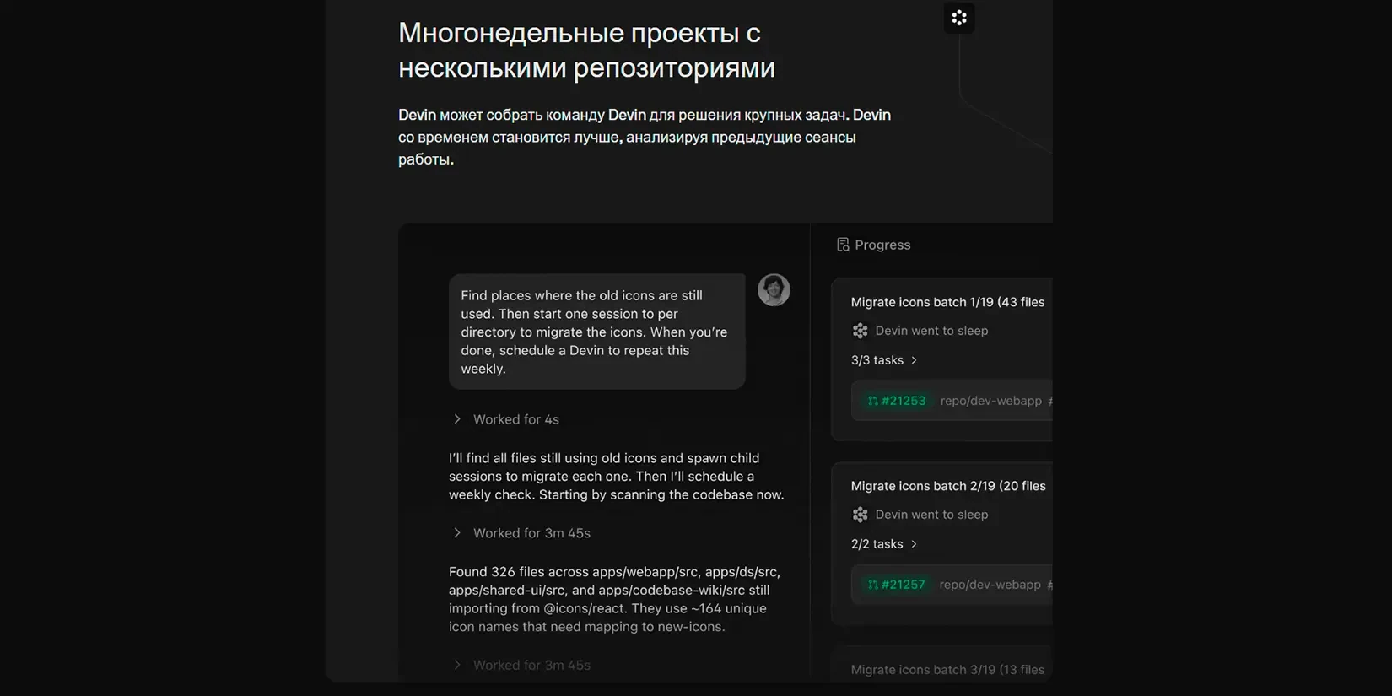Screen dimensions: 1392x696
Task: Click pull request icon next to #21253
Action: coord(872,401)
